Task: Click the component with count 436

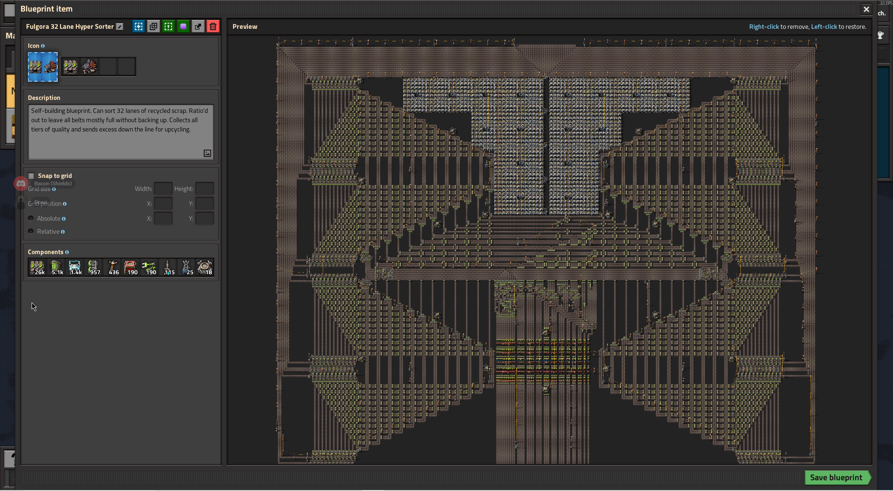Action: click(x=112, y=268)
